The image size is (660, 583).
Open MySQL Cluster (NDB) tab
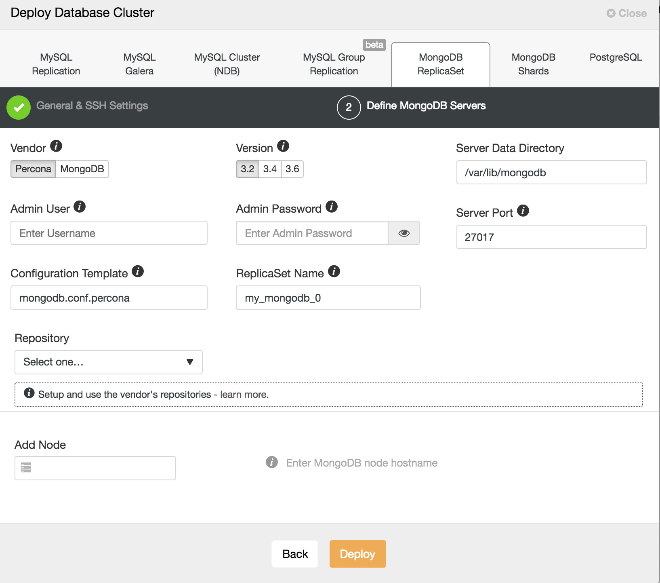click(227, 64)
